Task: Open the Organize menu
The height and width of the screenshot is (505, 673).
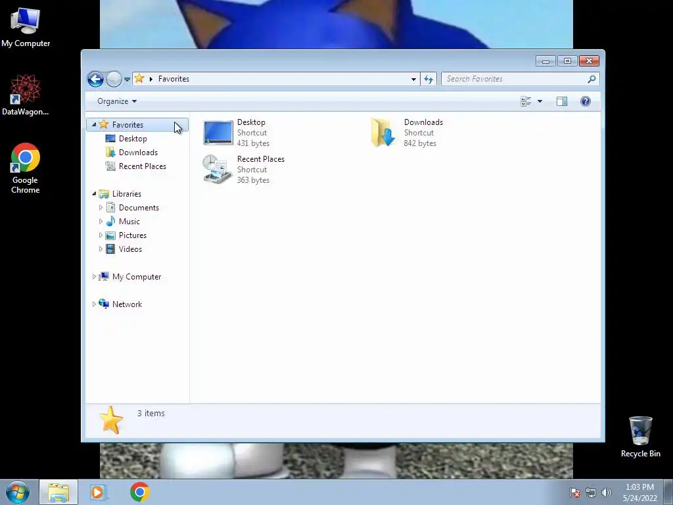Action: (x=117, y=101)
